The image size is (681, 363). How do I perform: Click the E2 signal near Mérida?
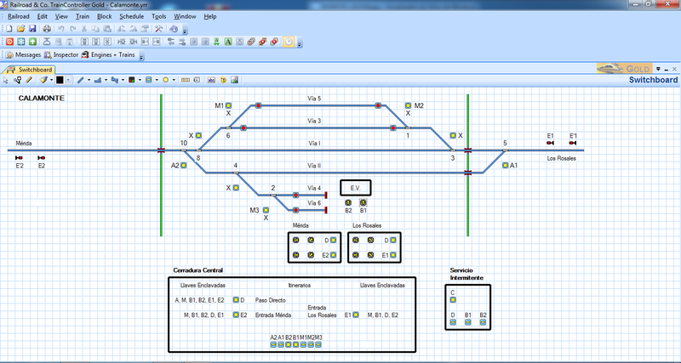41,158
